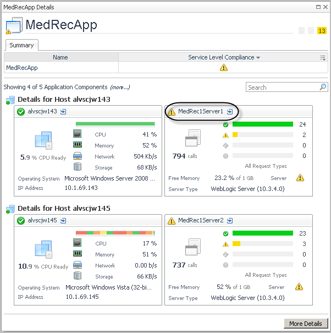Image resolution: width=331 pixels, height=333 pixels.
Task: Click Network icon in alvscjw143 panel
Action: (78, 156)
